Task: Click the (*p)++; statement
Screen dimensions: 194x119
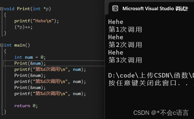Action: click(24, 27)
